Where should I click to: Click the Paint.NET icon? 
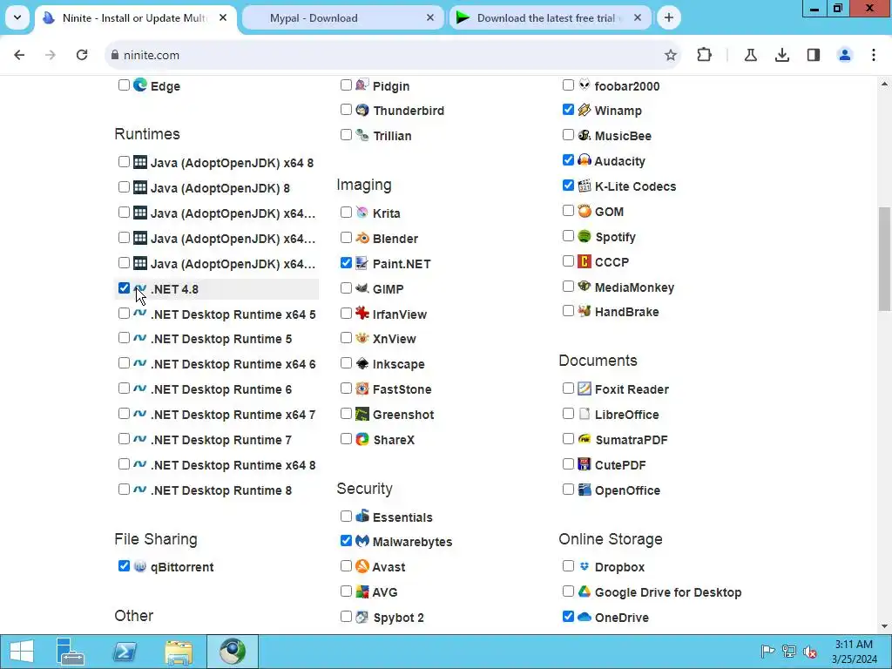pyautogui.click(x=362, y=263)
